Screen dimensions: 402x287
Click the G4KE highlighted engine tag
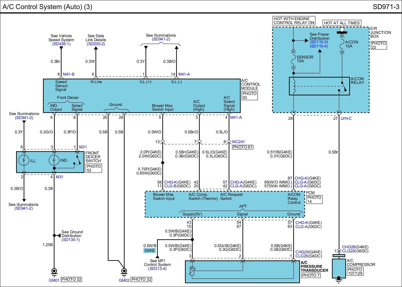tap(149, 251)
